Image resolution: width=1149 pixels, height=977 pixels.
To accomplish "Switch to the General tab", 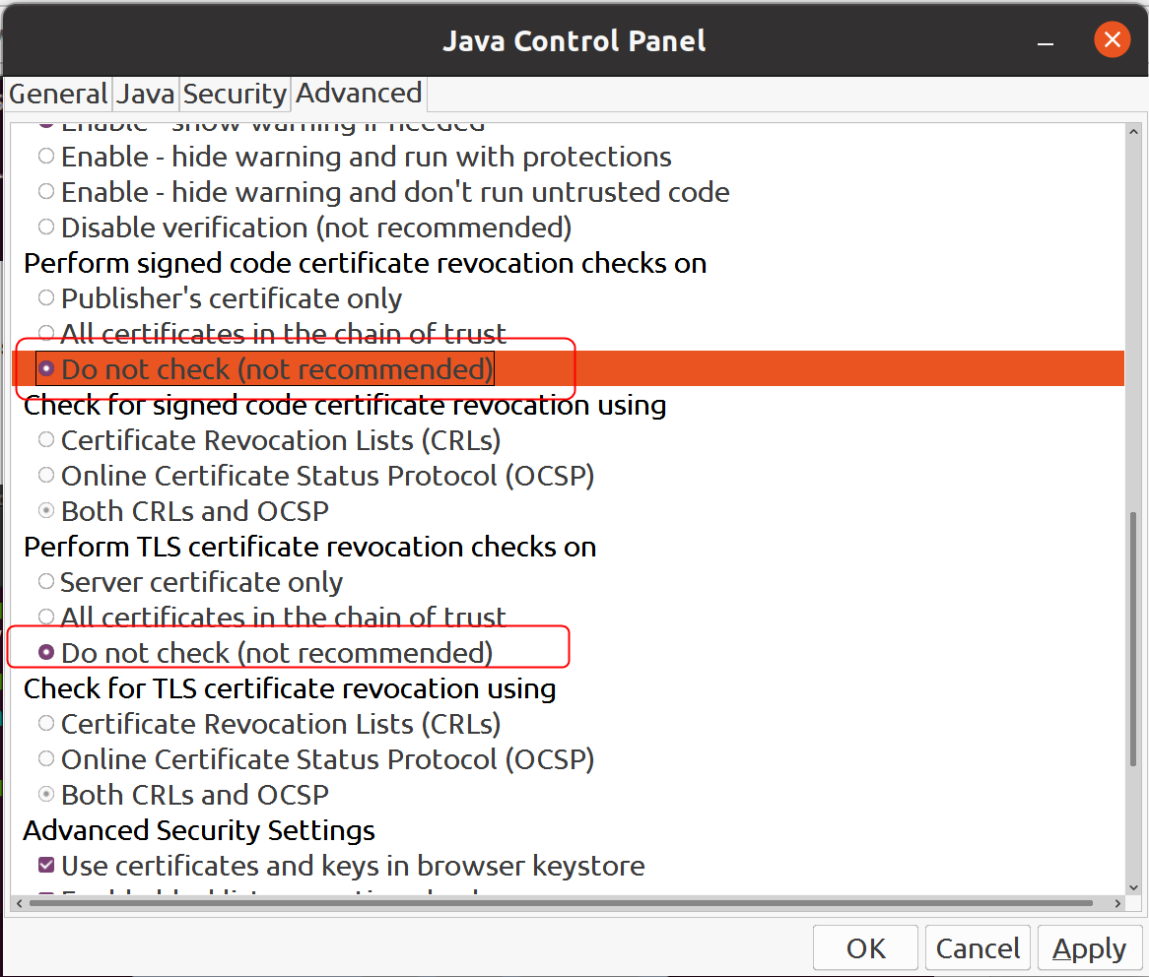I will tap(58, 95).
